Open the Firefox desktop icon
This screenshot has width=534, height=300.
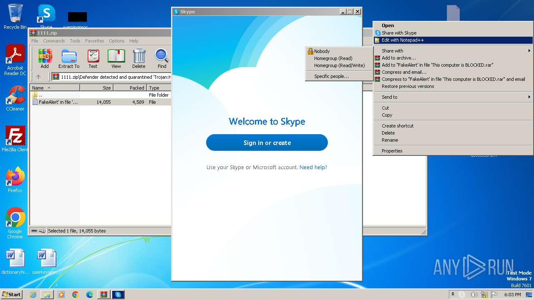click(x=15, y=180)
